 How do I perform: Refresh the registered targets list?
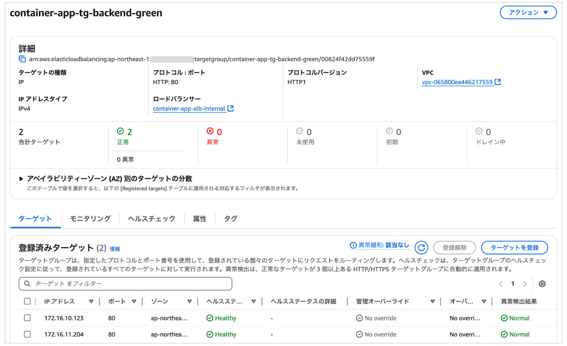coord(422,248)
